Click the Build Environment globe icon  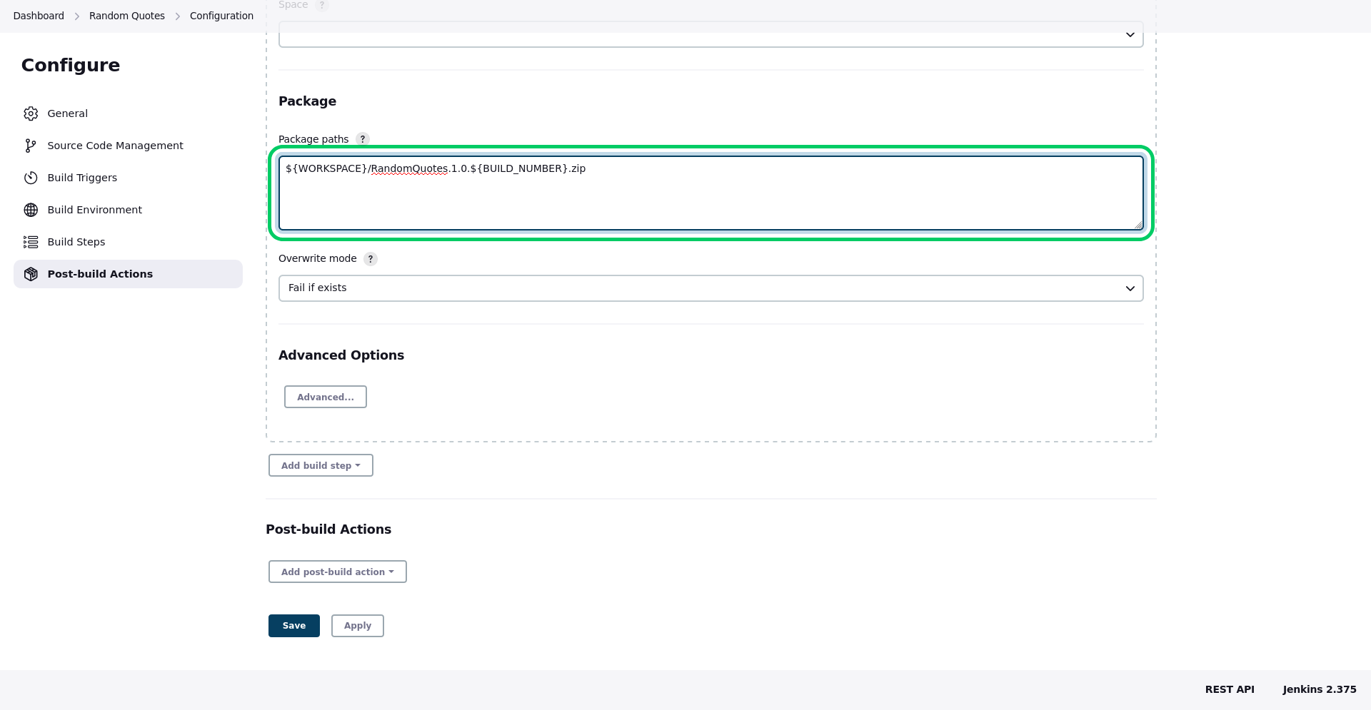point(31,210)
